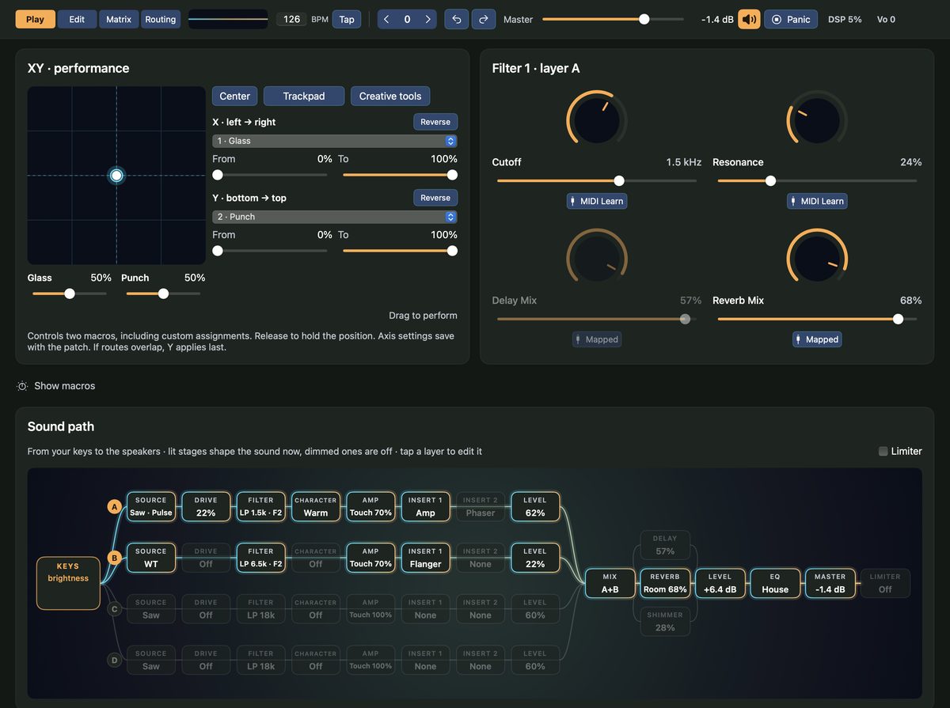
Task: Adjust the Glass macro slider
Action: pos(69,293)
